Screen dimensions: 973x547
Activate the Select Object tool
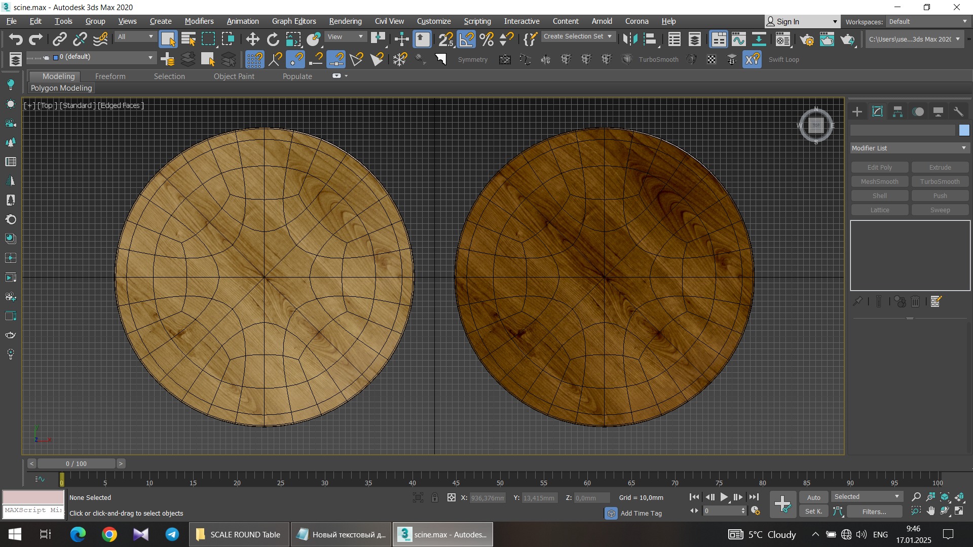click(x=168, y=39)
